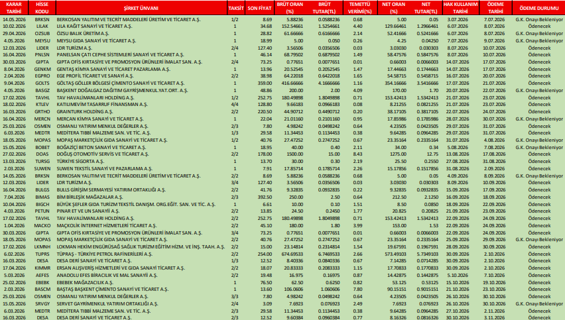Click the OZSUB stock code cell

pos(42,34)
